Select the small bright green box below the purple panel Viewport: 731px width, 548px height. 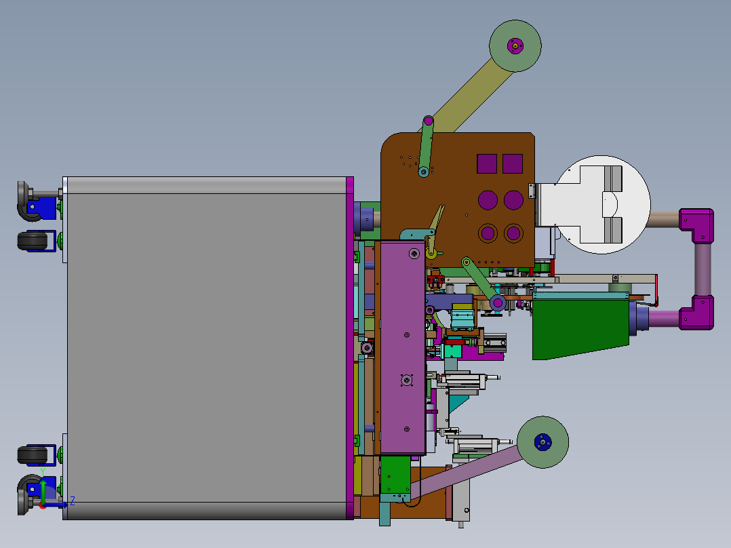[395, 475]
